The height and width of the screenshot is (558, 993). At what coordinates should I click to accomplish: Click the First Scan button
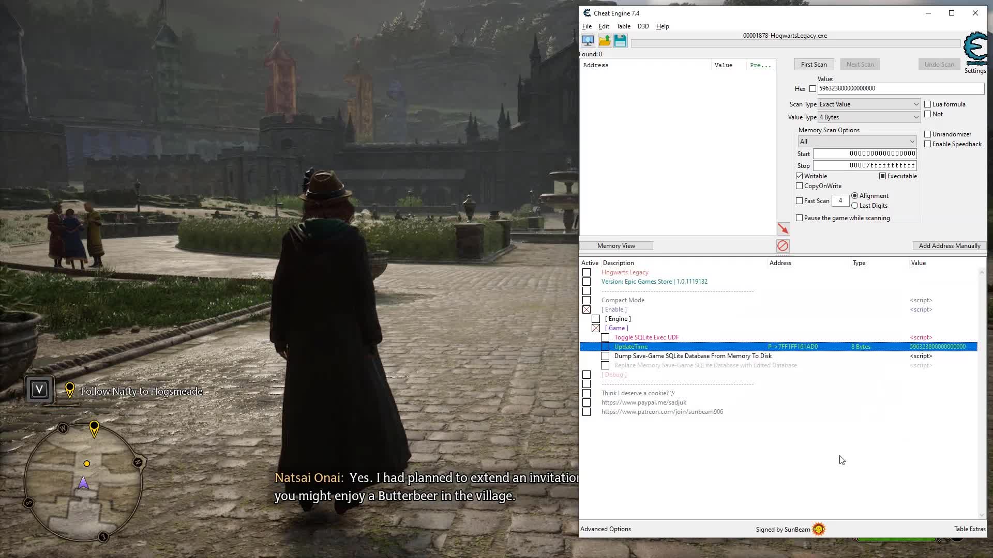[x=813, y=64]
